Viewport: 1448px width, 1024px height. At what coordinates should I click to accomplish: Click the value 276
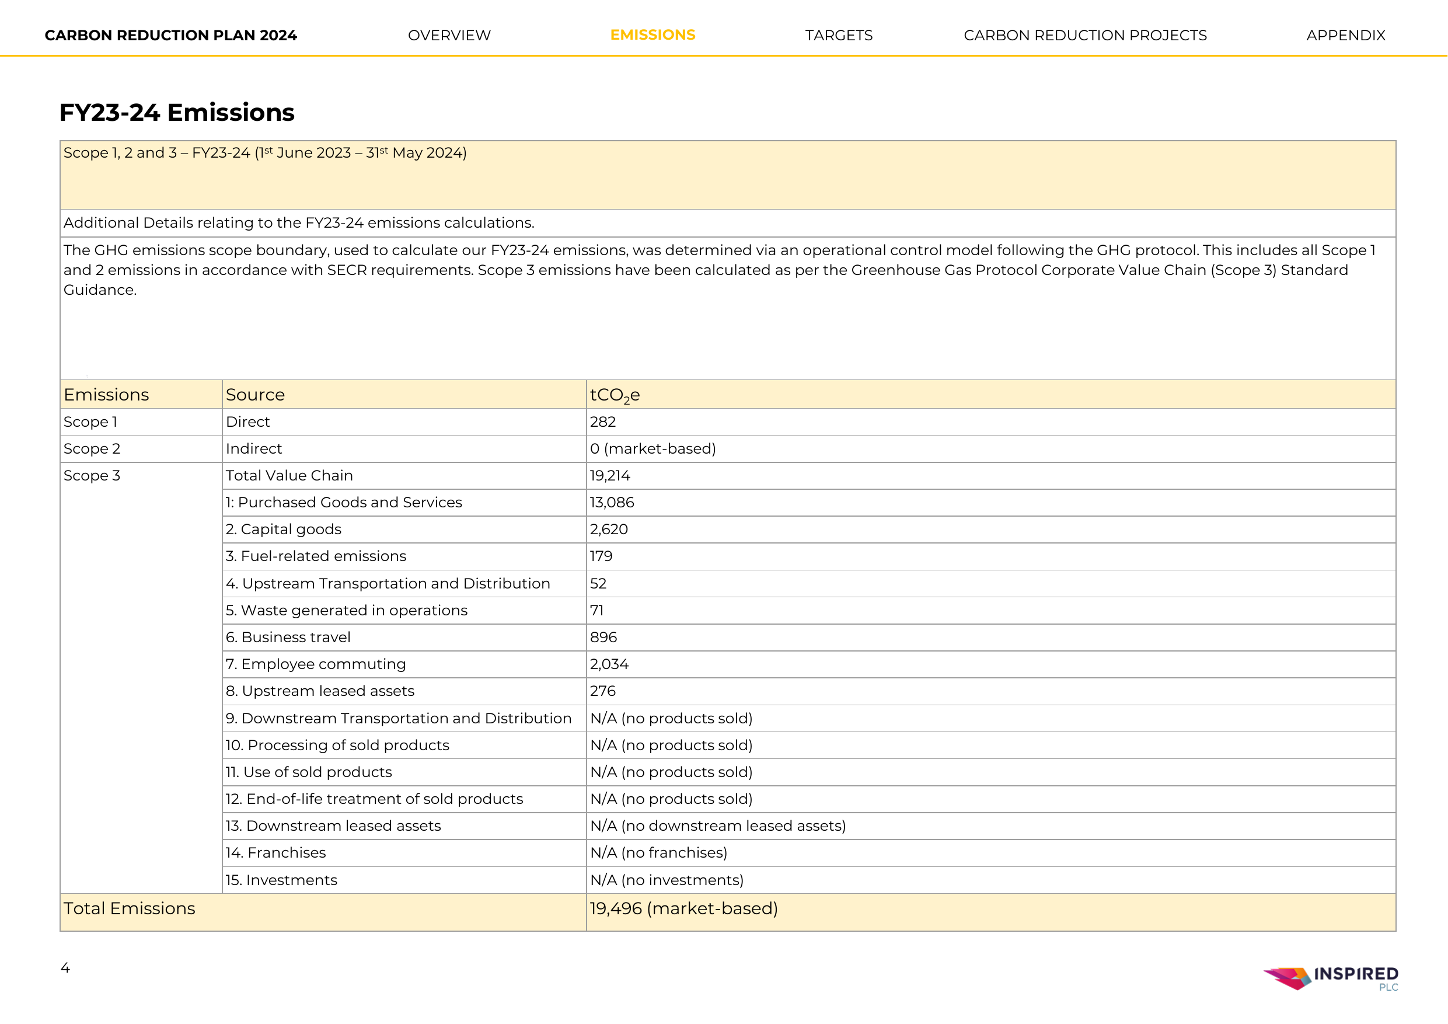603,691
